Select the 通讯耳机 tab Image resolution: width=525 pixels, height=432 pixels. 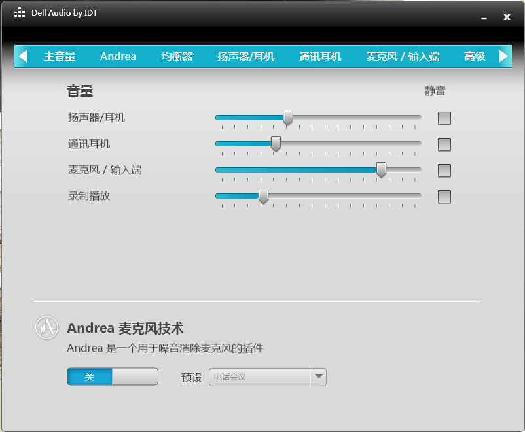(320, 56)
